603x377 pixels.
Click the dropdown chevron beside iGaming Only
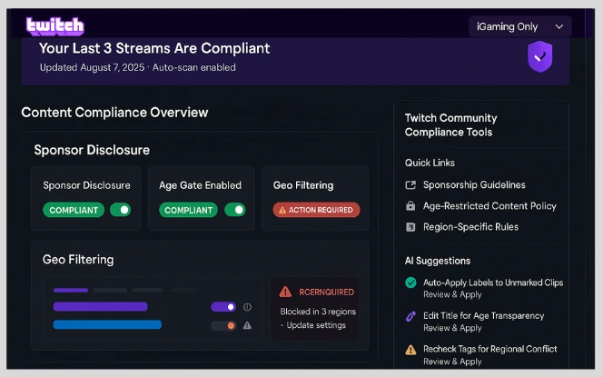tap(559, 26)
